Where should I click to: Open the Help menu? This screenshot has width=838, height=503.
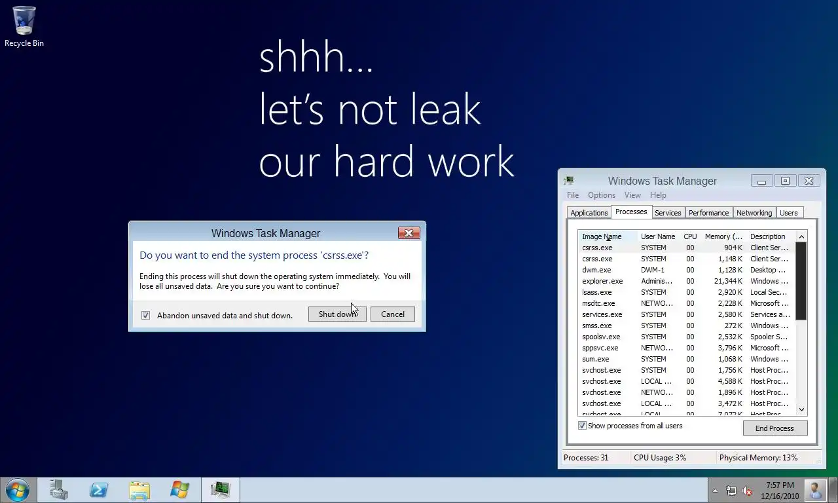658,195
